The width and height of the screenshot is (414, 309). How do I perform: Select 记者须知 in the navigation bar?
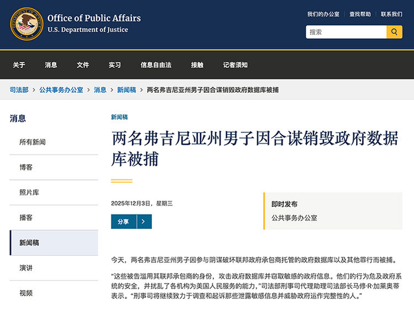(x=235, y=65)
